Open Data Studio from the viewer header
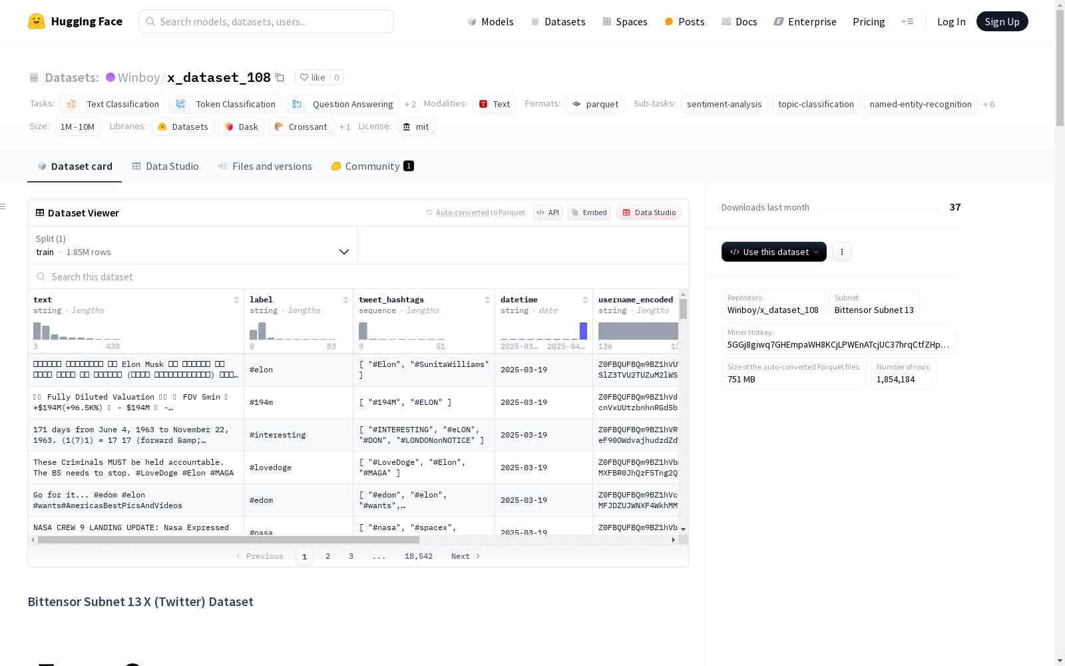1065x666 pixels. (649, 212)
